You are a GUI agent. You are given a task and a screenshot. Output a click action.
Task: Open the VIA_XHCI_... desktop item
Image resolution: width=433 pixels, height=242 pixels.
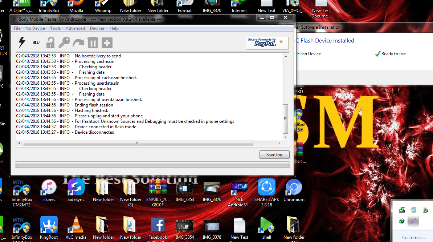coord(294,7)
